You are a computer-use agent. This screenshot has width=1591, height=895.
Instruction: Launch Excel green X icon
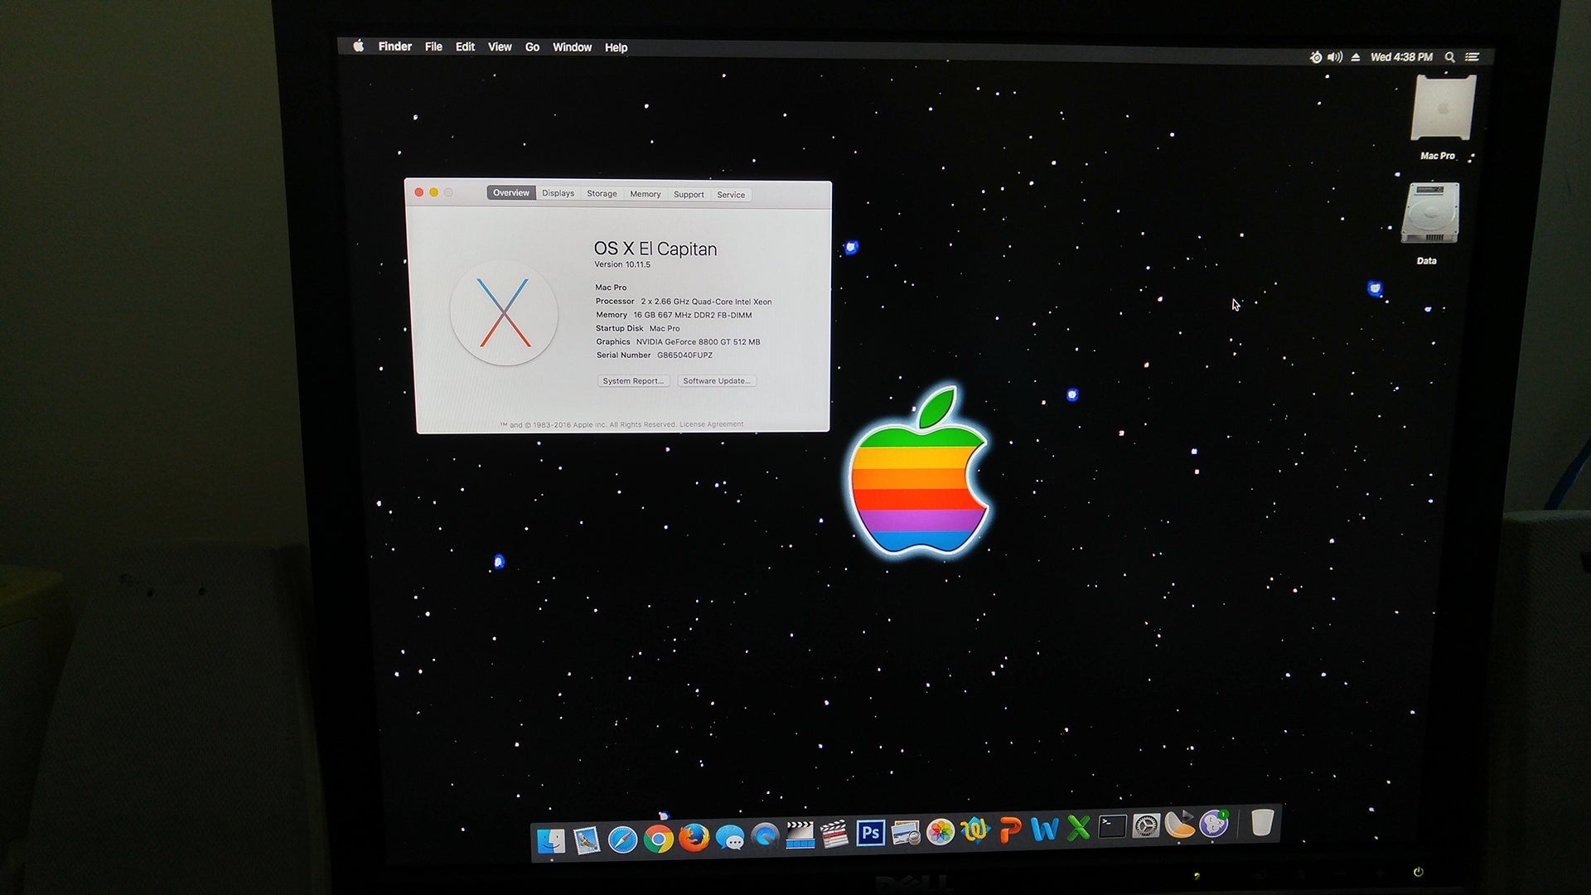click(x=1079, y=827)
